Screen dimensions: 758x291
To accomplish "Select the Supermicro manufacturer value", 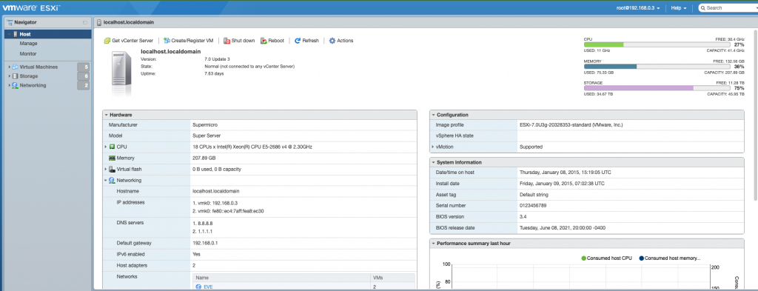I will pos(205,124).
